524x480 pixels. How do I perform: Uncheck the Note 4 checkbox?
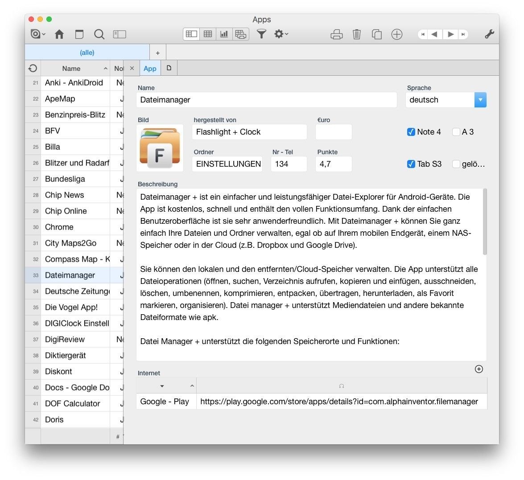[411, 132]
